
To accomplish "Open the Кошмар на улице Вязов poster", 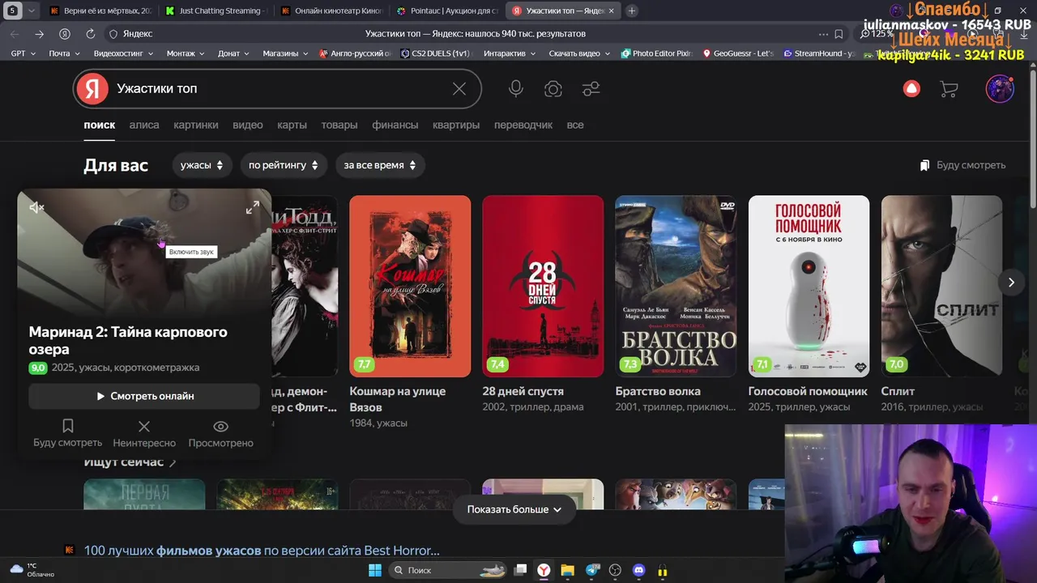I will pyautogui.click(x=410, y=286).
